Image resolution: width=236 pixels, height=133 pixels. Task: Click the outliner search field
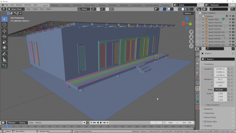(x=218, y=9)
